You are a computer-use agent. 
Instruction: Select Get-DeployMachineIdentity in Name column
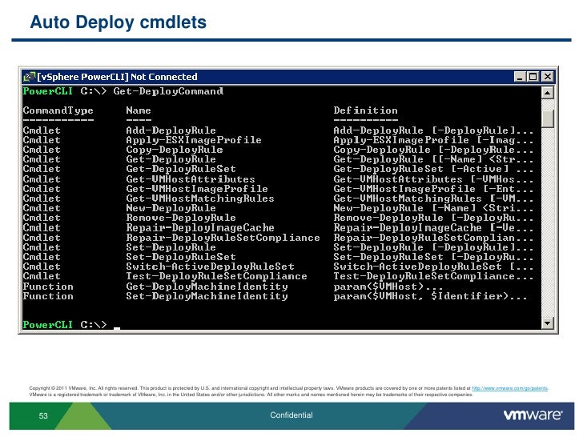(x=207, y=287)
